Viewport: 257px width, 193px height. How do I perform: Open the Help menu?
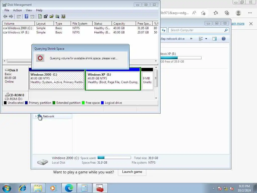[x=39, y=10]
